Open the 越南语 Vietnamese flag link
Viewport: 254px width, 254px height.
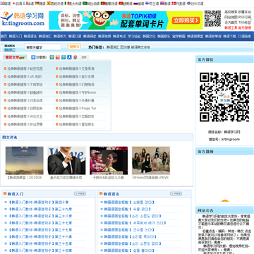(x=126, y=4)
